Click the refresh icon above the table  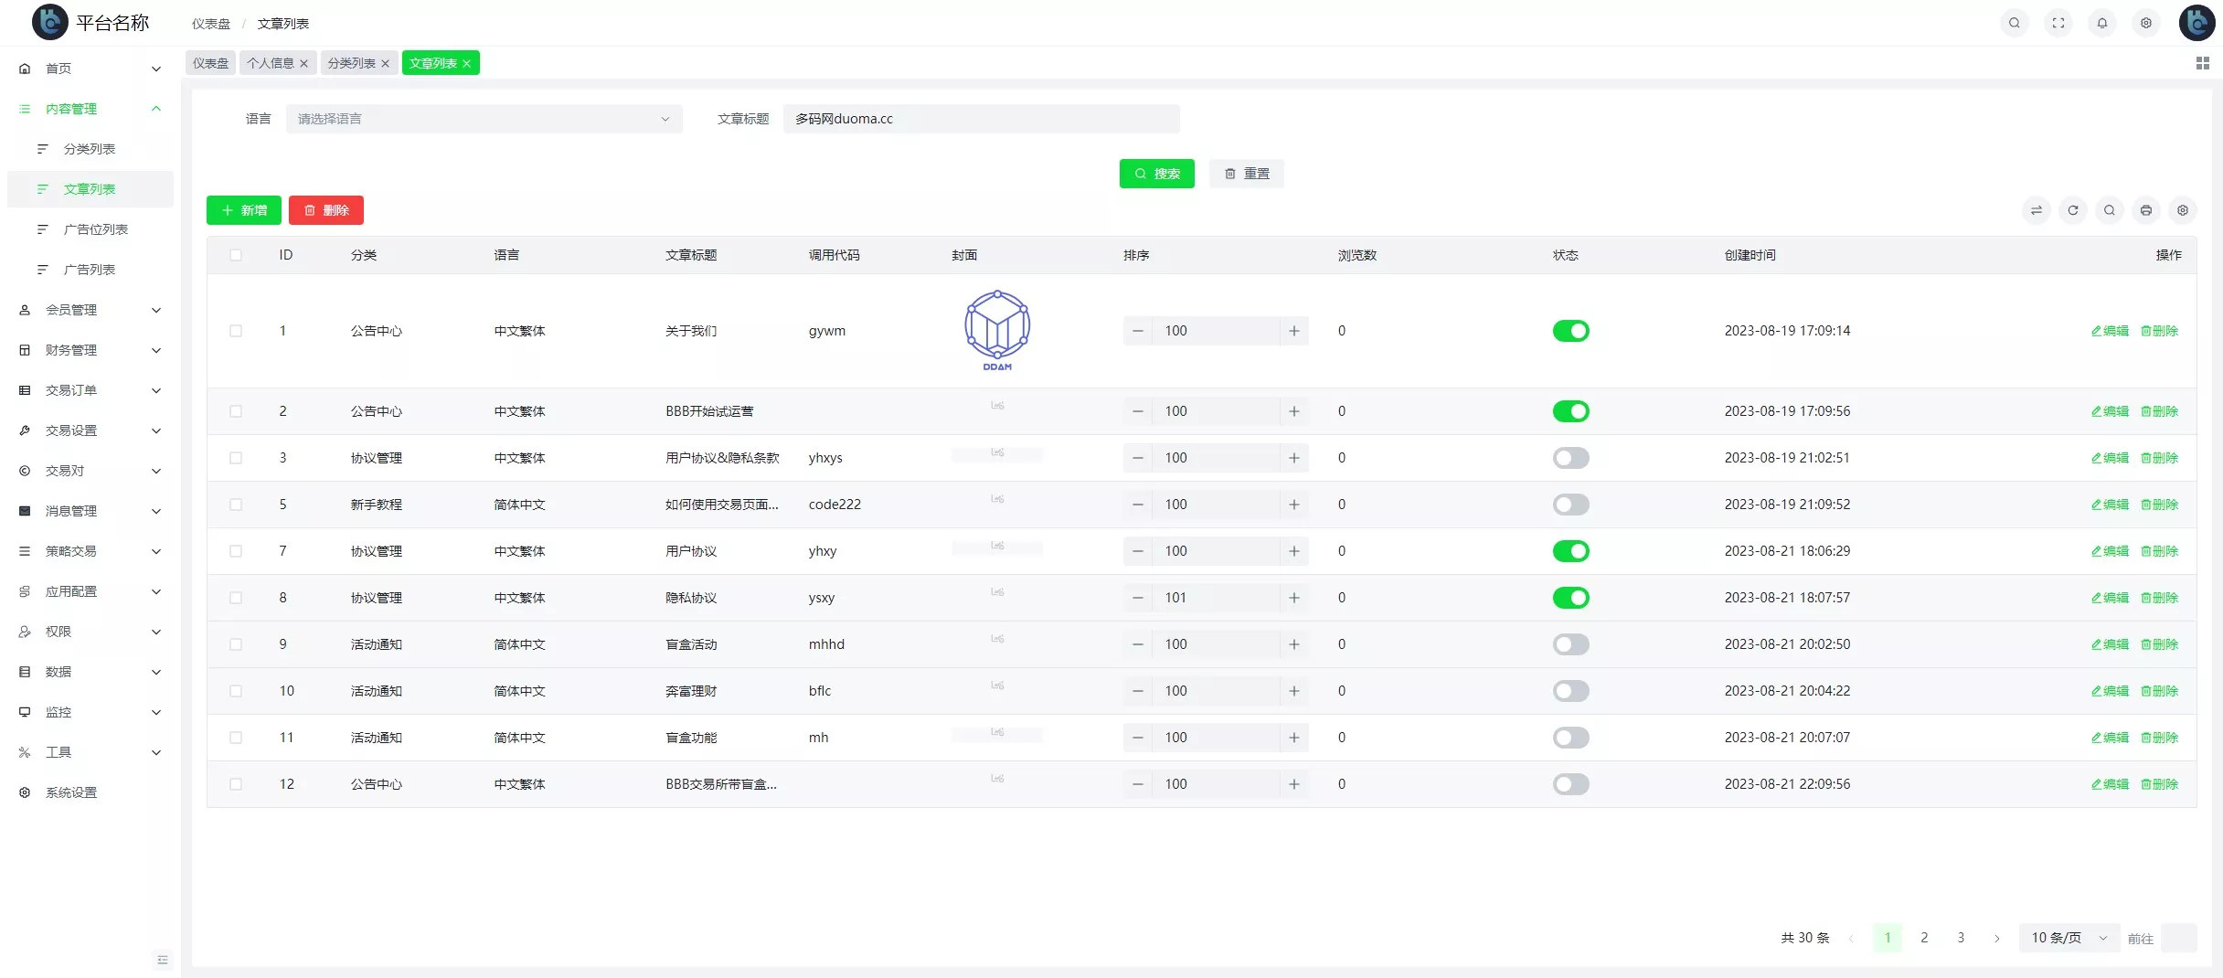point(2072,210)
